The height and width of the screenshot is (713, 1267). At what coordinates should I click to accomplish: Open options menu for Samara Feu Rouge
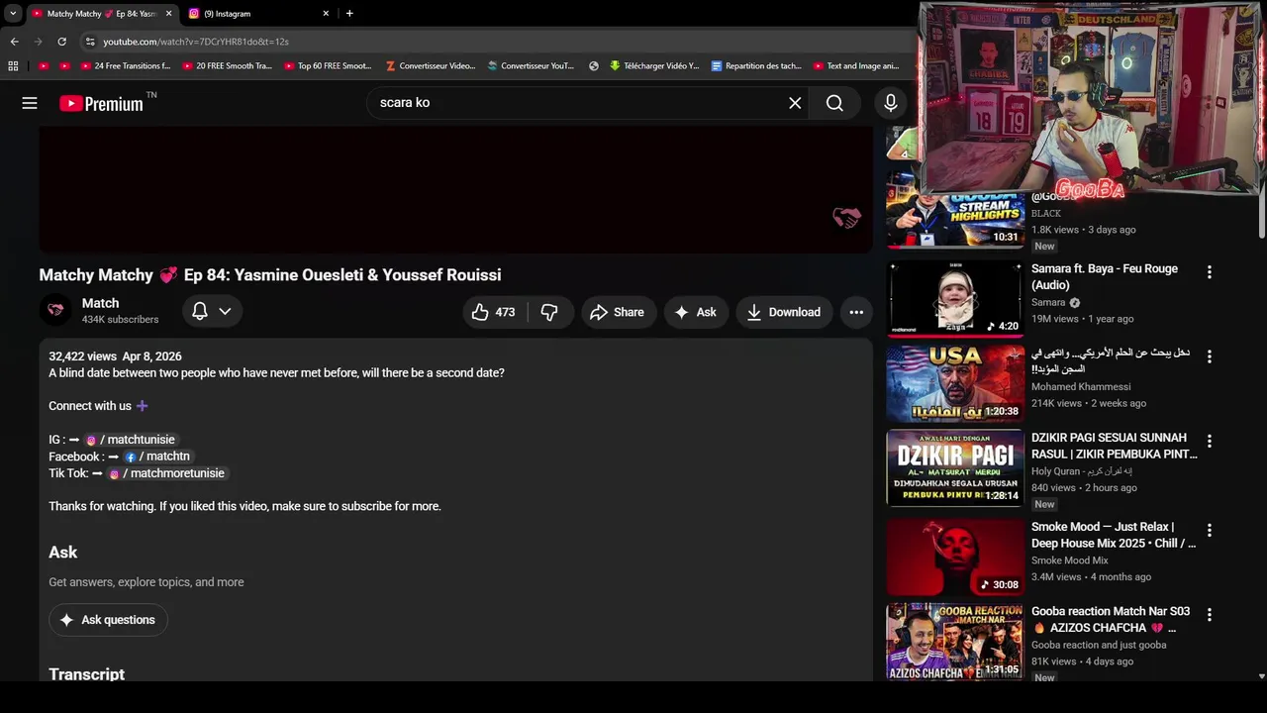click(x=1209, y=271)
